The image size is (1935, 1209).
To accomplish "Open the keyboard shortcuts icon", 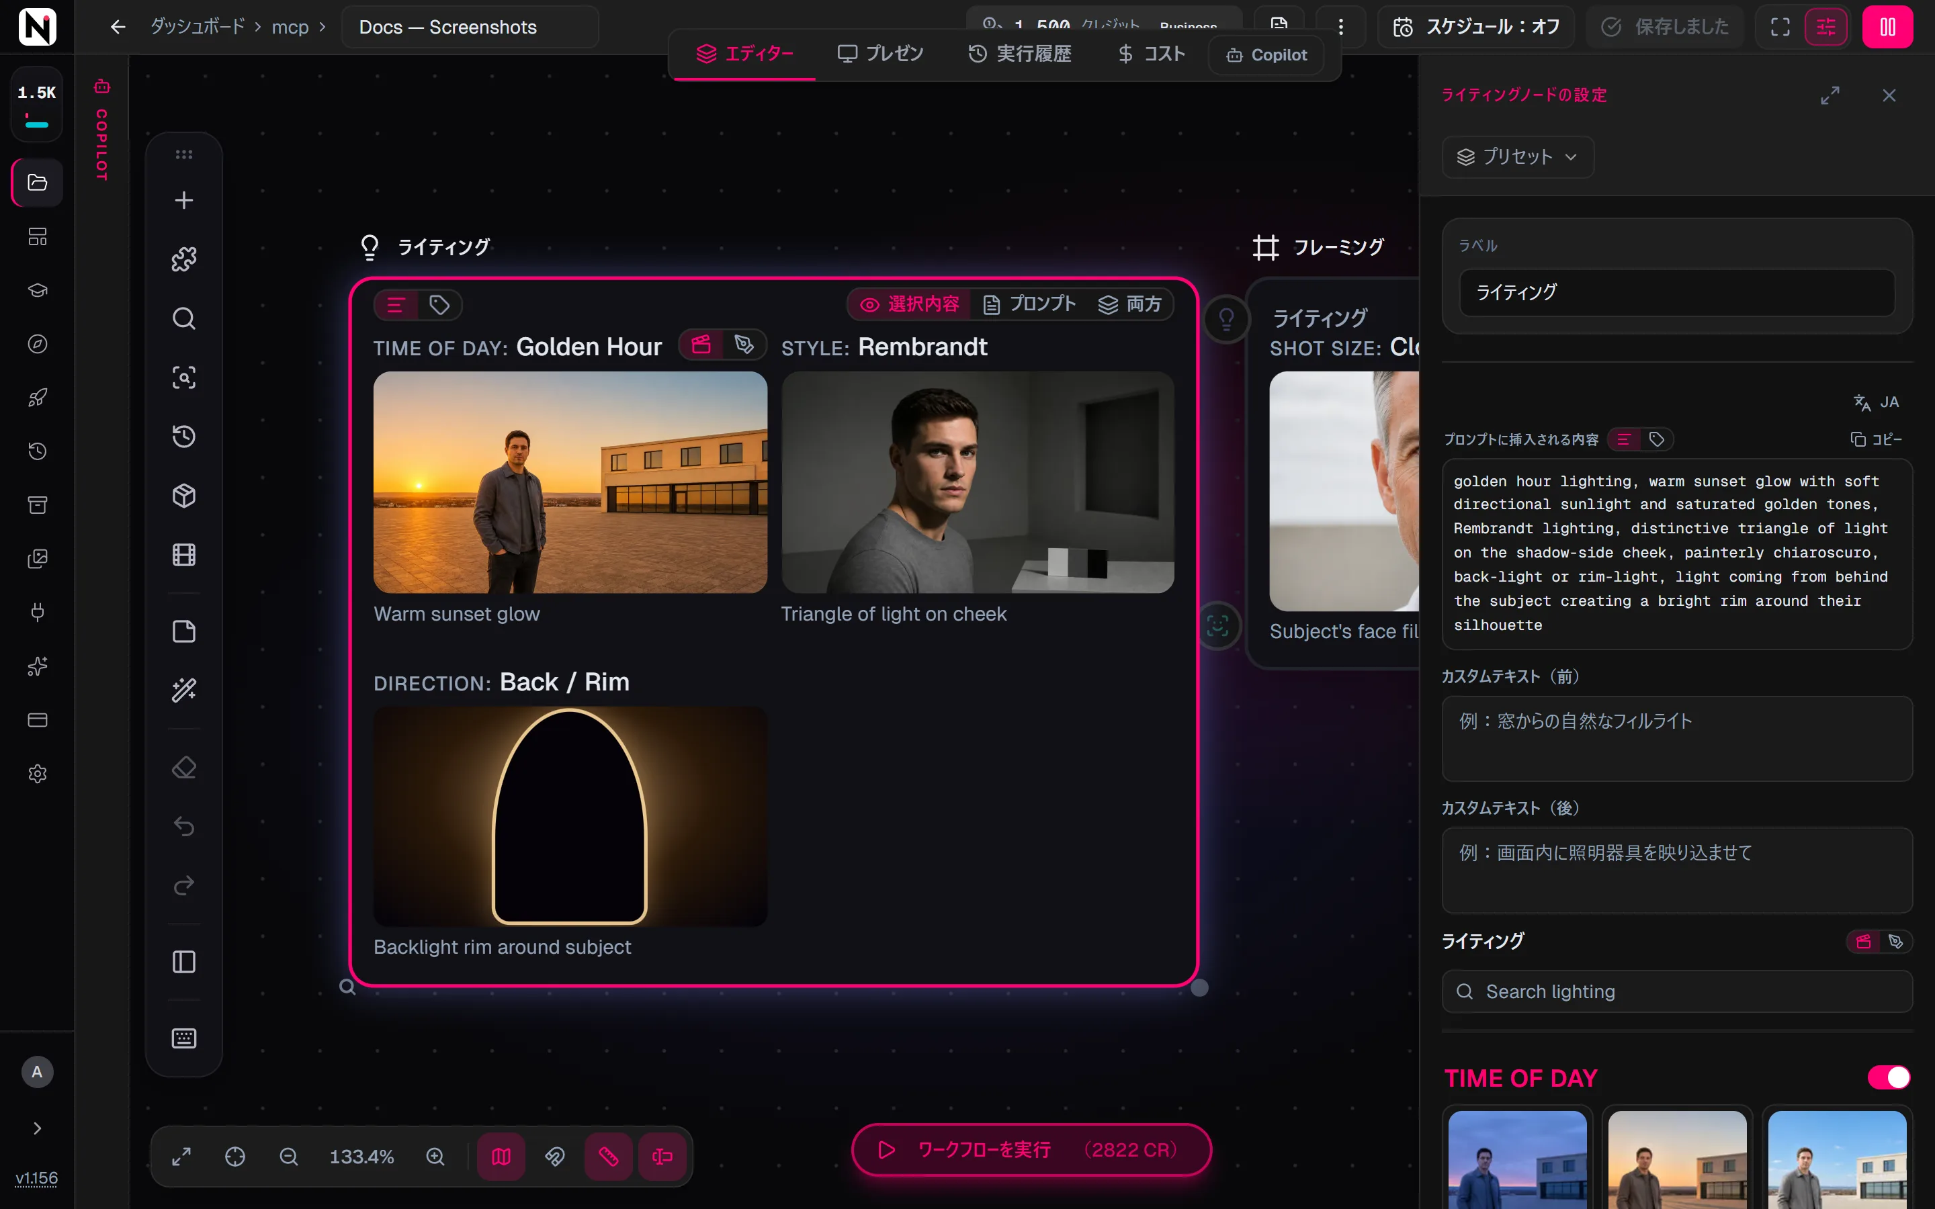I will click(x=184, y=1038).
